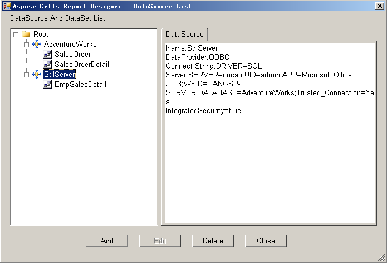Select the SqlServer tree item

[x=59, y=74]
